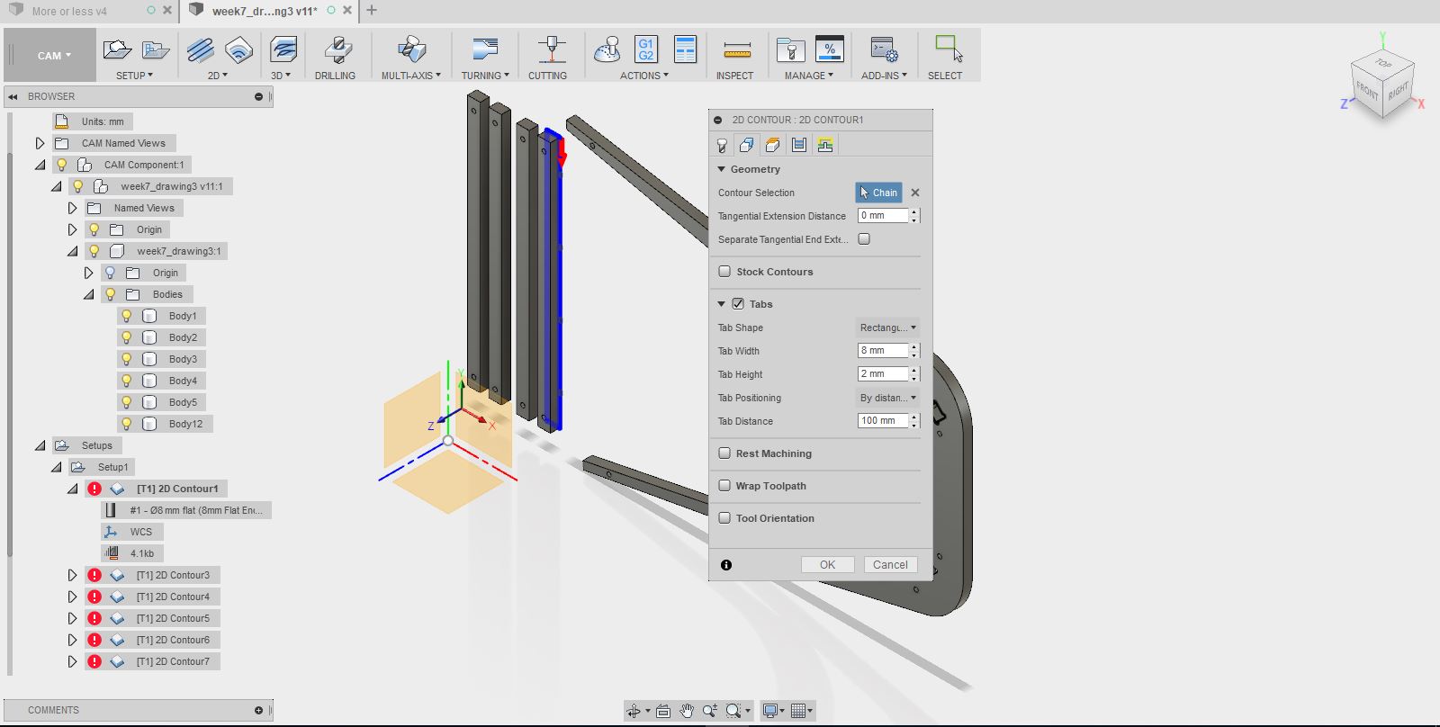Click the G1 G2 Post Process icon
The height and width of the screenshot is (727, 1440).
[646, 49]
